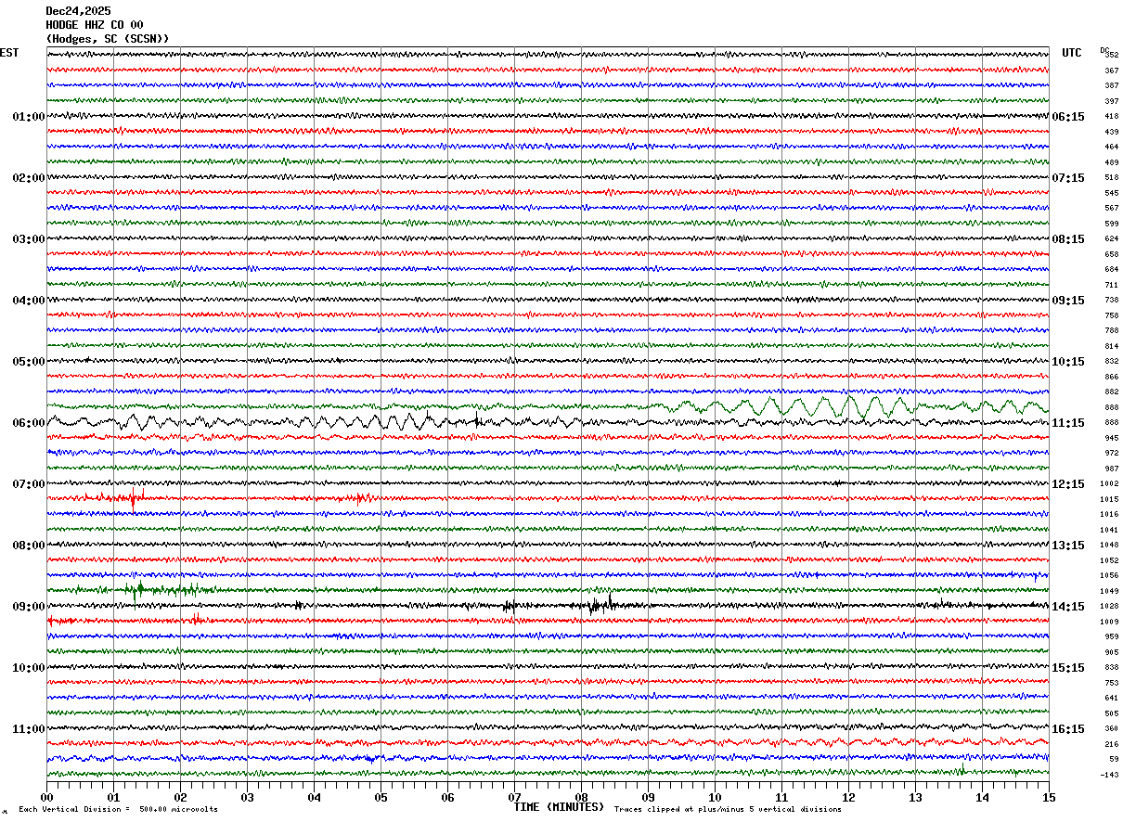The width and height of the screenshot is (1123, 822).
Task: Click the DC offset value '-143'
Action: [x=1111, y=775]
